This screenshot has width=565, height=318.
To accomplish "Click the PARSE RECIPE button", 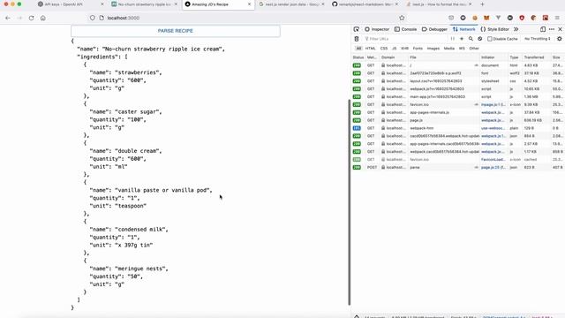I will [x=176, y=31].
